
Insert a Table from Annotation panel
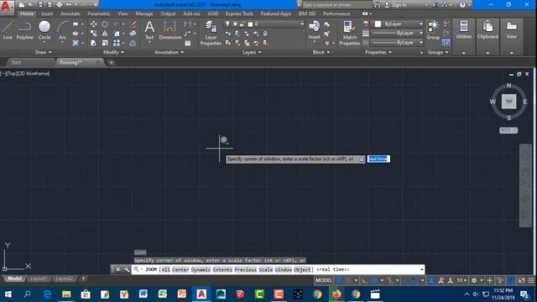pos(188,43)
